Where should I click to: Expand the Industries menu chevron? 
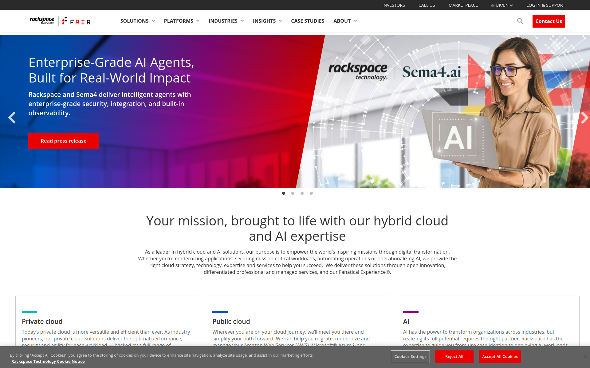[x=242, y=21]
